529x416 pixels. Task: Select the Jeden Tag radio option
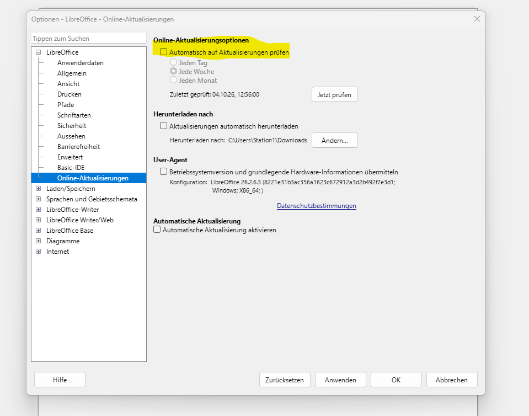(173, 62)
